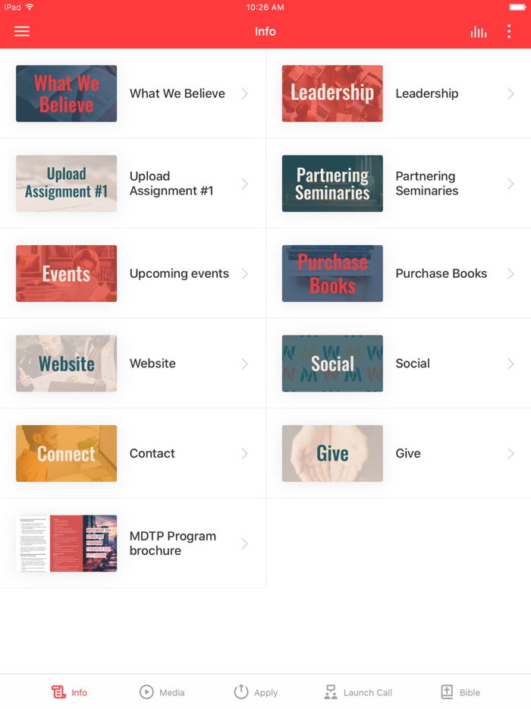Open Upcoming events link
Viewport: 531px width, 709px height.
click(x=179, y=273)
